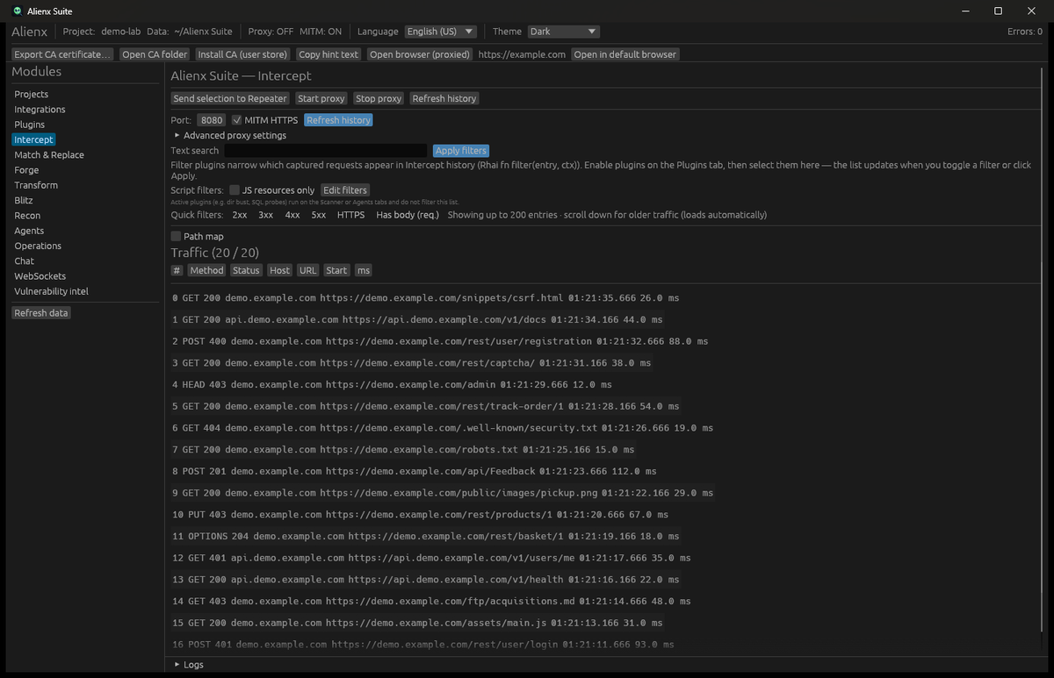Sort traffic by Method column
Screen dimensions: 1054x678
click(206, 270)
